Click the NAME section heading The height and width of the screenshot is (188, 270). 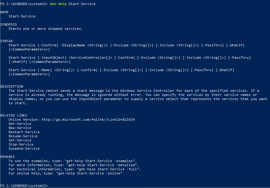pyautogui.click(x=4, y=12)
